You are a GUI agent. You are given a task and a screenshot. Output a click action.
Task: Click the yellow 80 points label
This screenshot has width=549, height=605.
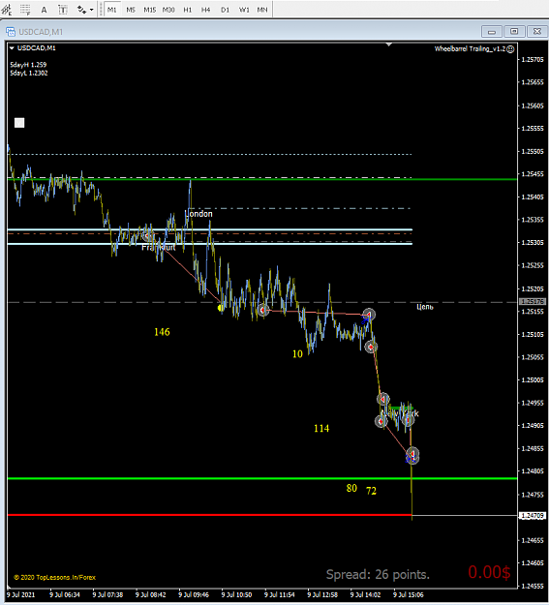(351, 488)
